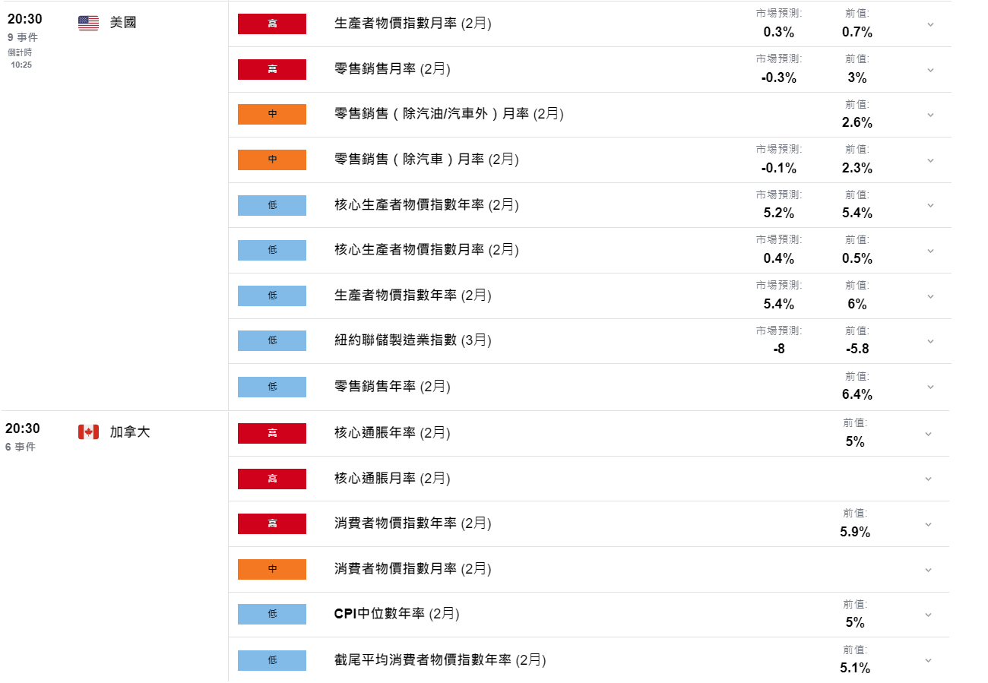
Task: Click the 生產者物價指數年率 previous value 6%
Action: 857,304
